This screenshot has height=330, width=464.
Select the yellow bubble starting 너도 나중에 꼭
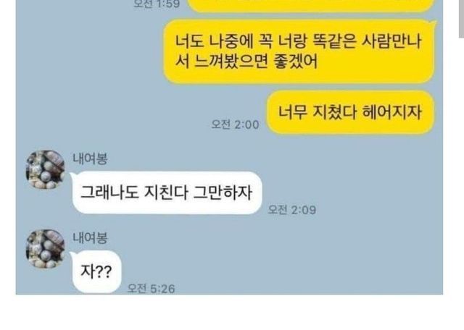[x=299, y=51]
